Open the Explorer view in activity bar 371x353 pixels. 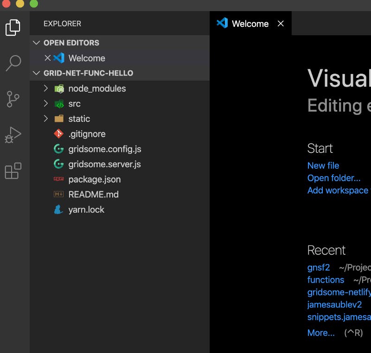(13, 28)
